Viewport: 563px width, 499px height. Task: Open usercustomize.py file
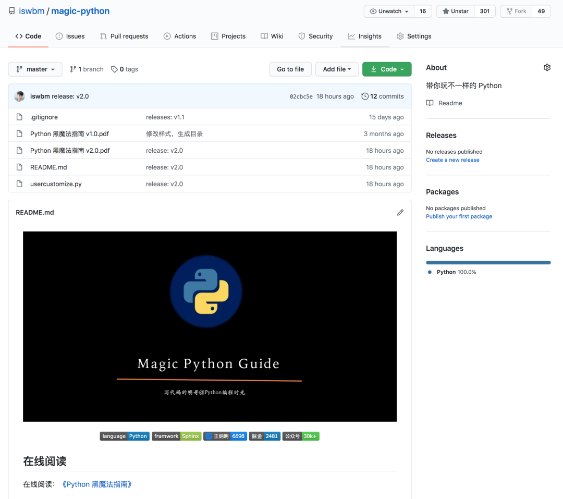coord(56,184)
